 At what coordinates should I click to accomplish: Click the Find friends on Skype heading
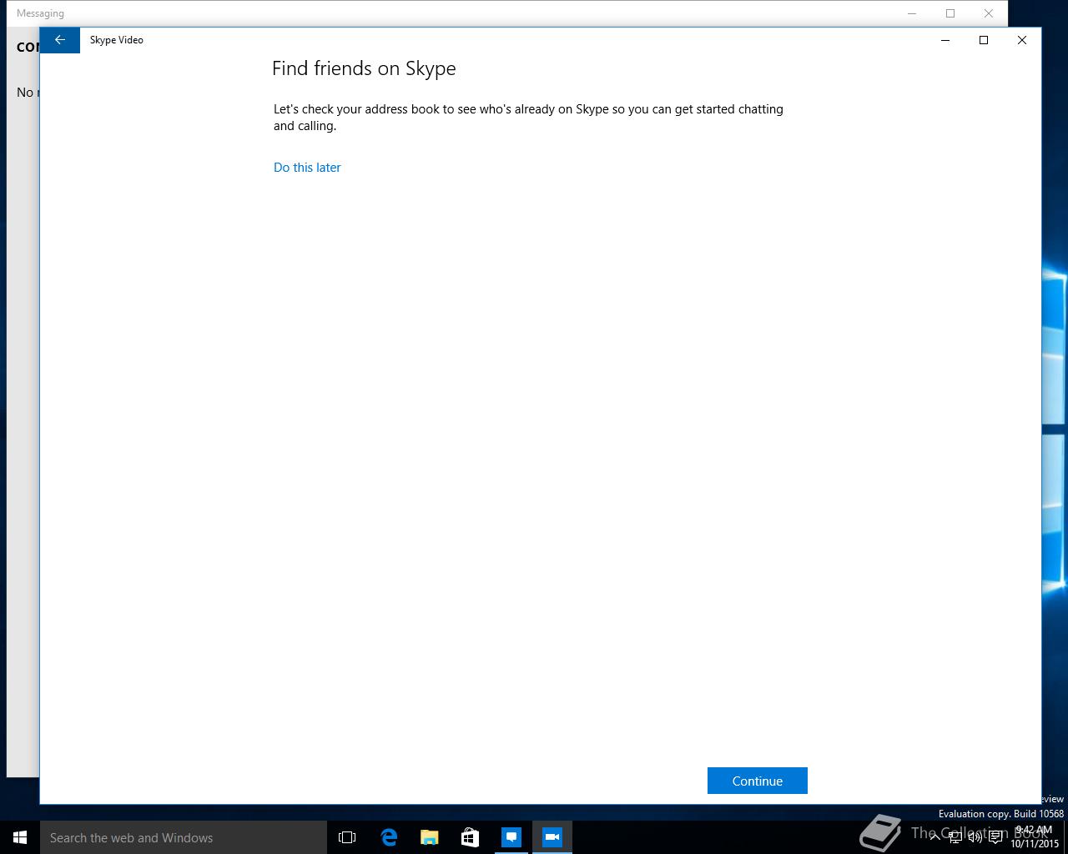[364, 68]
